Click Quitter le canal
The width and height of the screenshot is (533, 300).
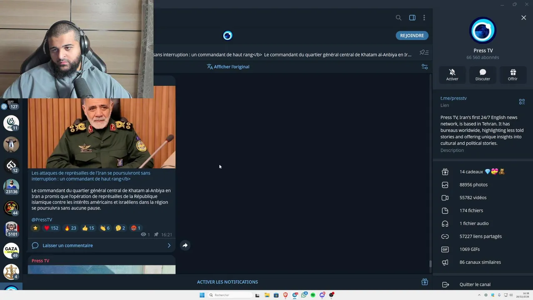483,285
